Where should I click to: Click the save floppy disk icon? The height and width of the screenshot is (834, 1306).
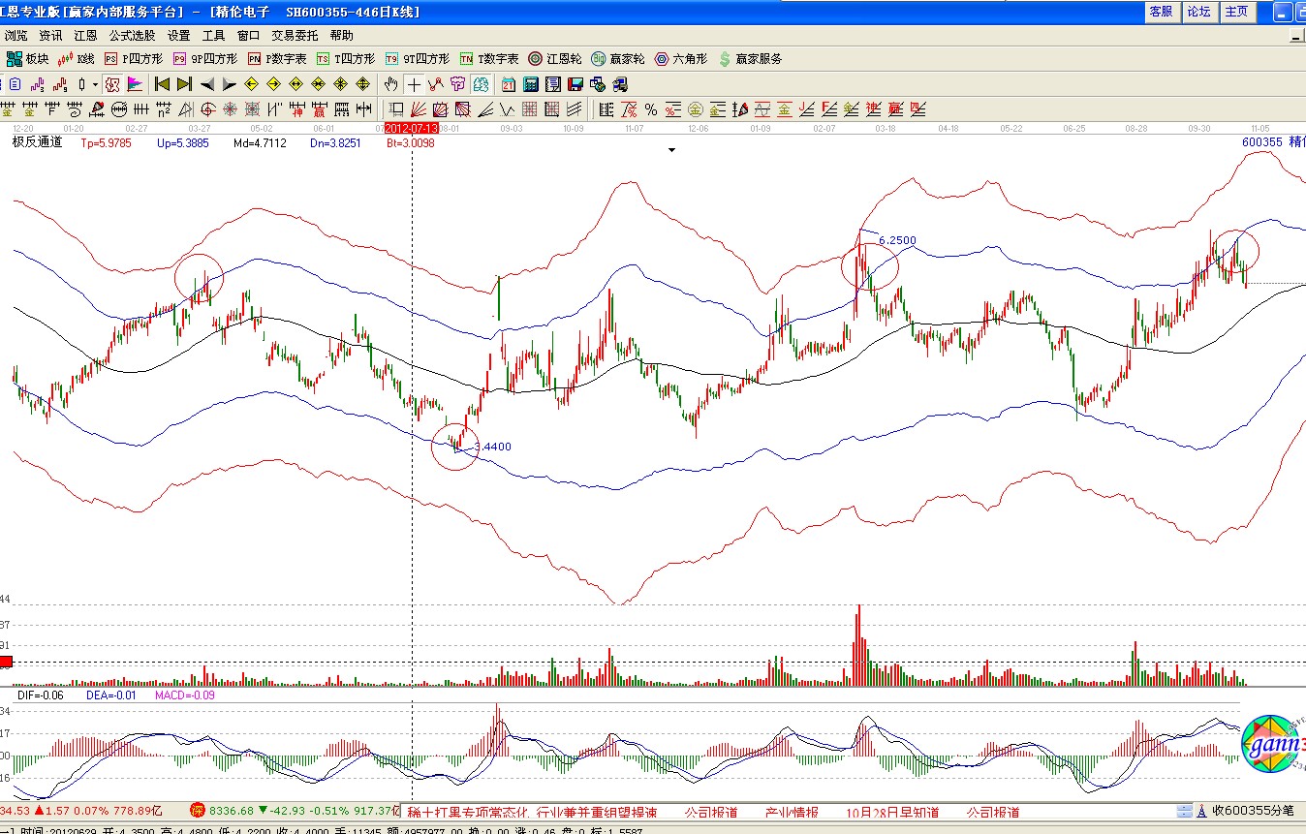point(575,84)
